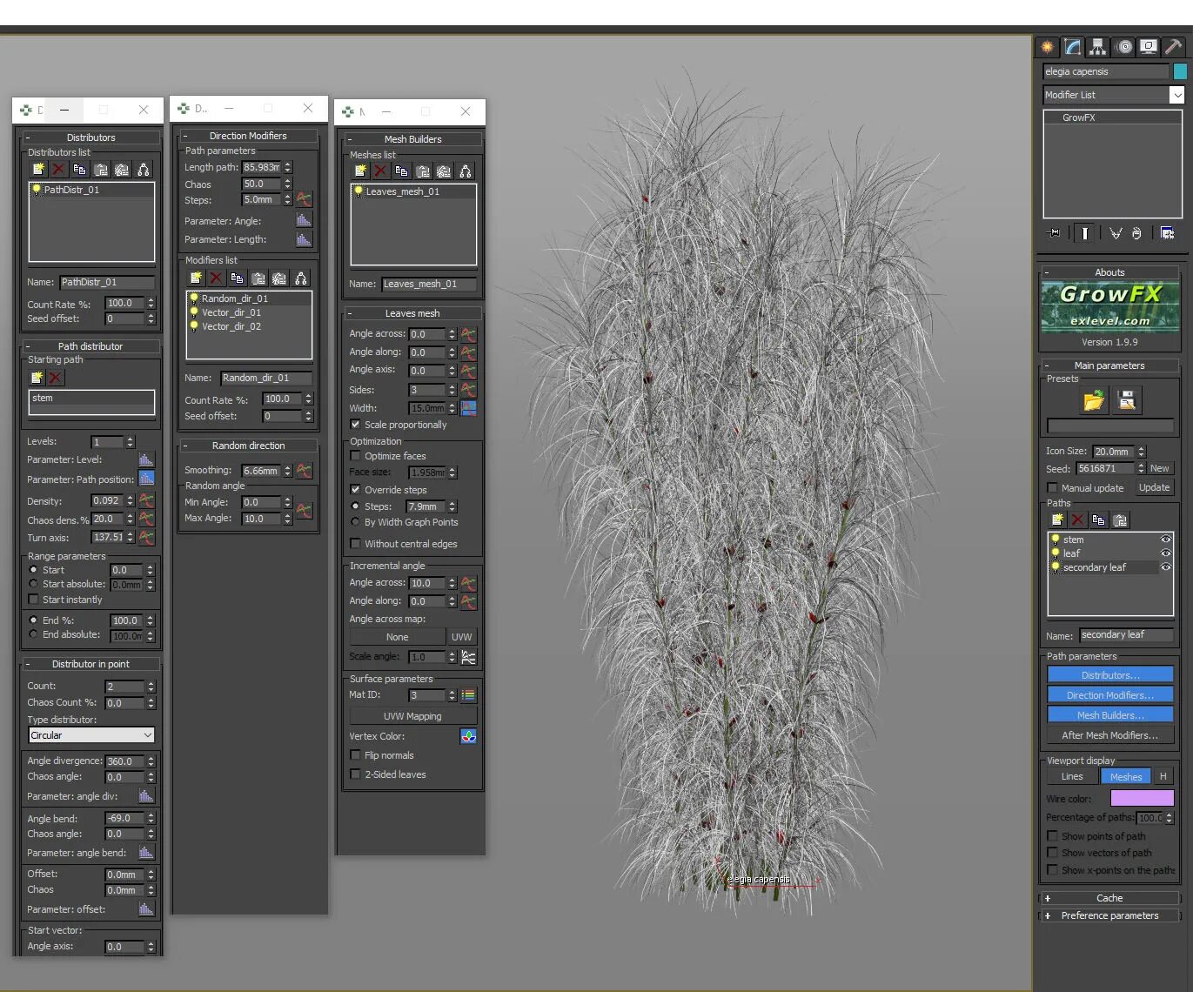Screen dimensions: 1193x992
Task: Click the Update button
Action: point(1154,487)
